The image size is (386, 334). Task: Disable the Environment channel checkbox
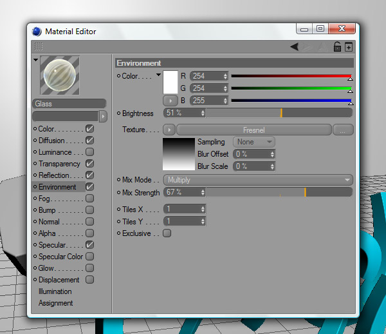tap(90, 186)
